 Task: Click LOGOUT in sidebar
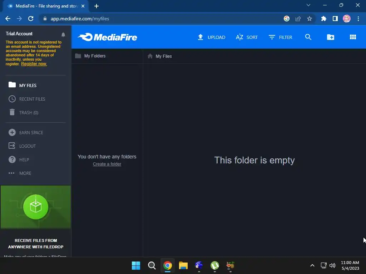coord(22,146)
